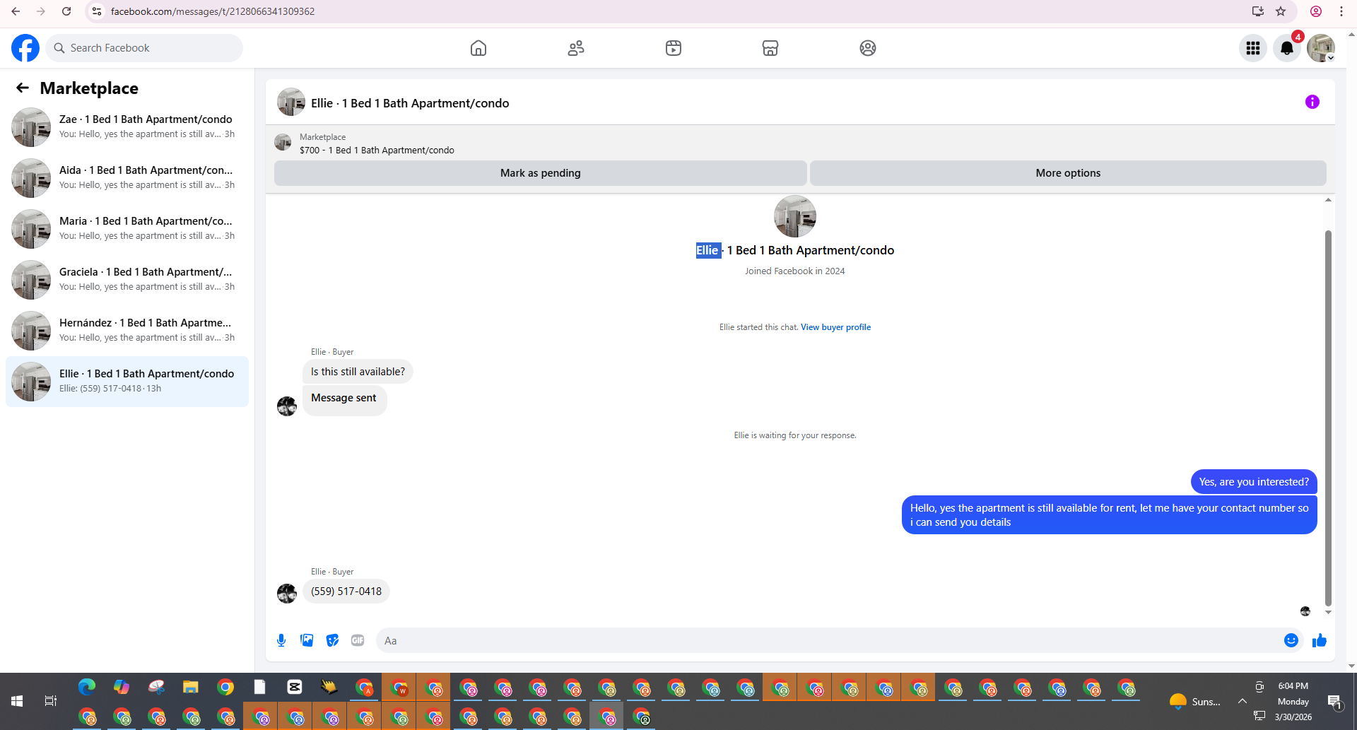1357x730 pixels.
Task: Record a voice clip with microphone icon
Action: (x=281, y=640)
